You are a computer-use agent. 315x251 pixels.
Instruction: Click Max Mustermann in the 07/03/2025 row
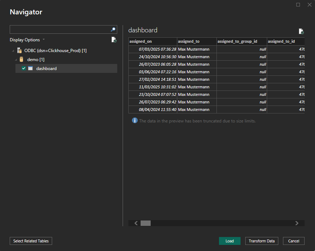point(197,49)
